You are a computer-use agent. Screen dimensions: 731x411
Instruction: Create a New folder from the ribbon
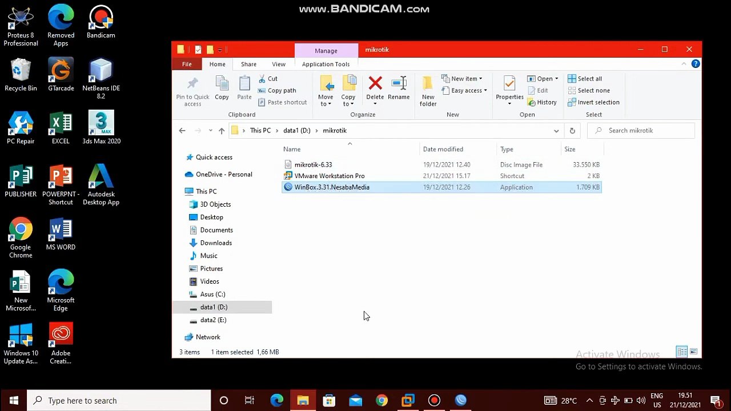tap(428, 91)
